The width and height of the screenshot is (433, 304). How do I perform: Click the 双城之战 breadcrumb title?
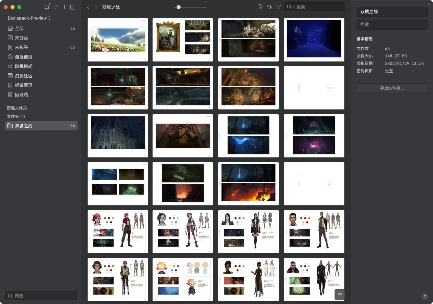tap(111, 7)
